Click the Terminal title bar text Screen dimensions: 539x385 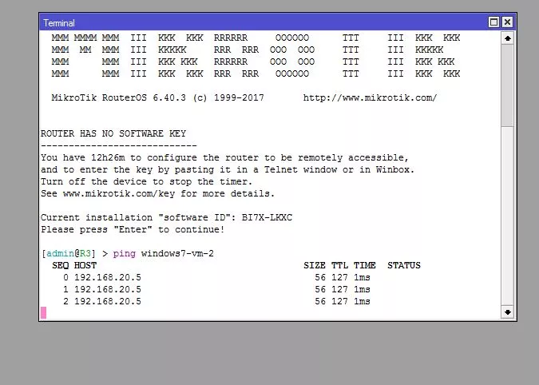(x=59, y=23)
